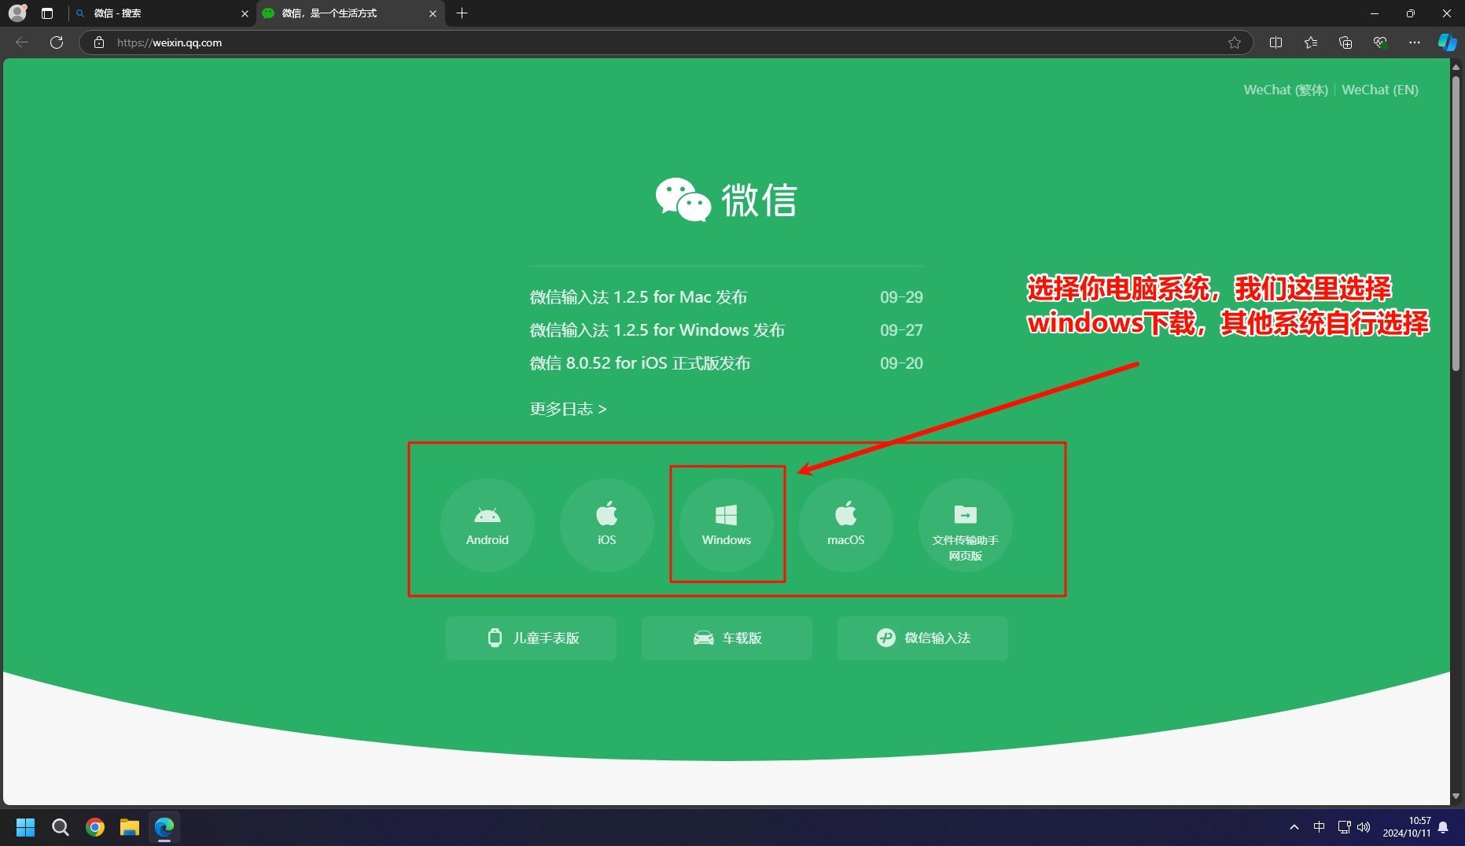
Task: Open the browser Collections icon
Action: (1345, 42)
